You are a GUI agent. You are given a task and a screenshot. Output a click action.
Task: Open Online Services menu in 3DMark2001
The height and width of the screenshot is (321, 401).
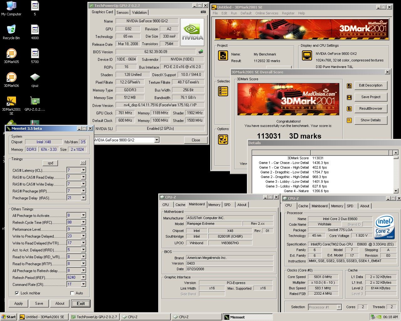click(267, 13)
